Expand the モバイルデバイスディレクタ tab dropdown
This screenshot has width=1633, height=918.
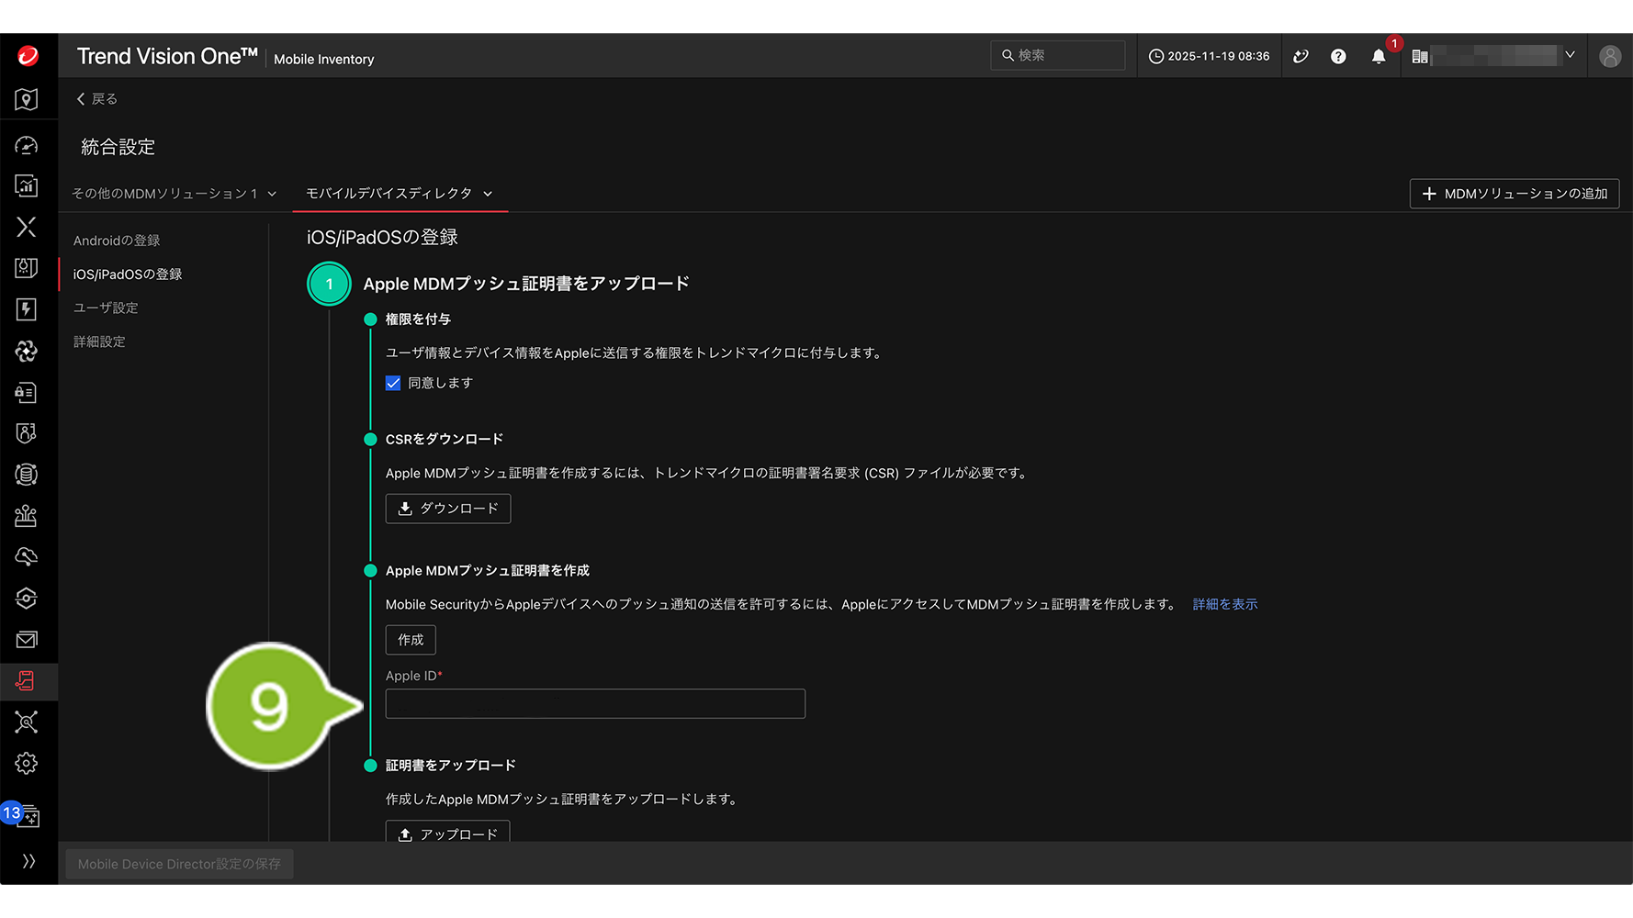pyautogui.click(x=488, y=194)
